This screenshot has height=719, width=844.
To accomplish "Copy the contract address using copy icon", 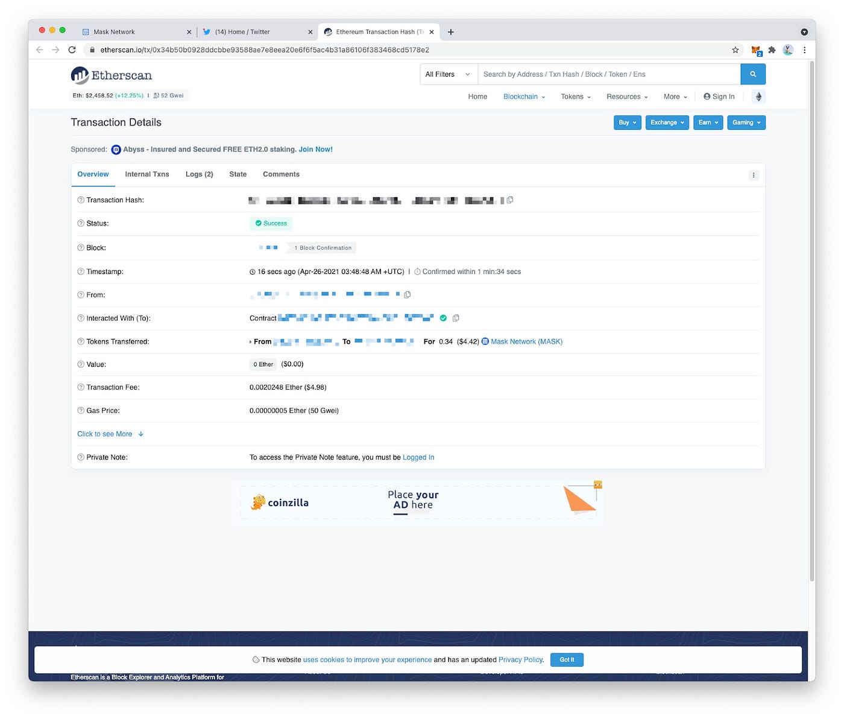I will (x=456, y=318).
